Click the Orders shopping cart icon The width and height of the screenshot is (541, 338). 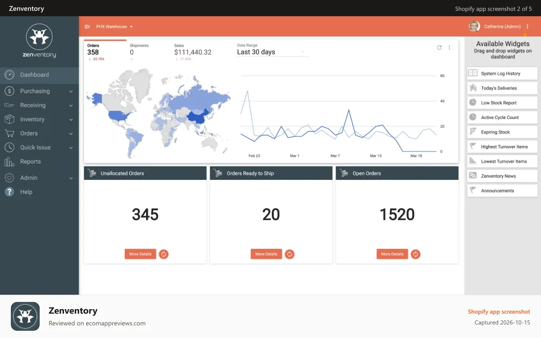[x=9, y=133]
